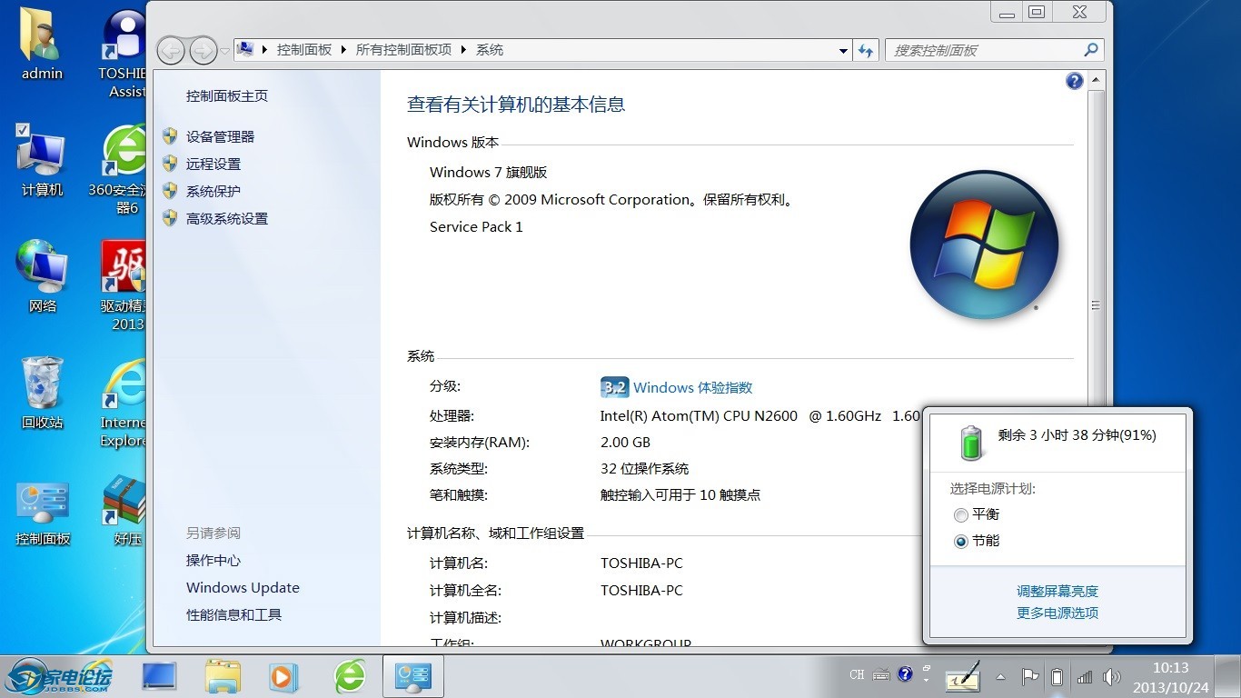Open the 360安全浏览器 desktop shortcut
The image size is (1241, 698).
point(118,169)
